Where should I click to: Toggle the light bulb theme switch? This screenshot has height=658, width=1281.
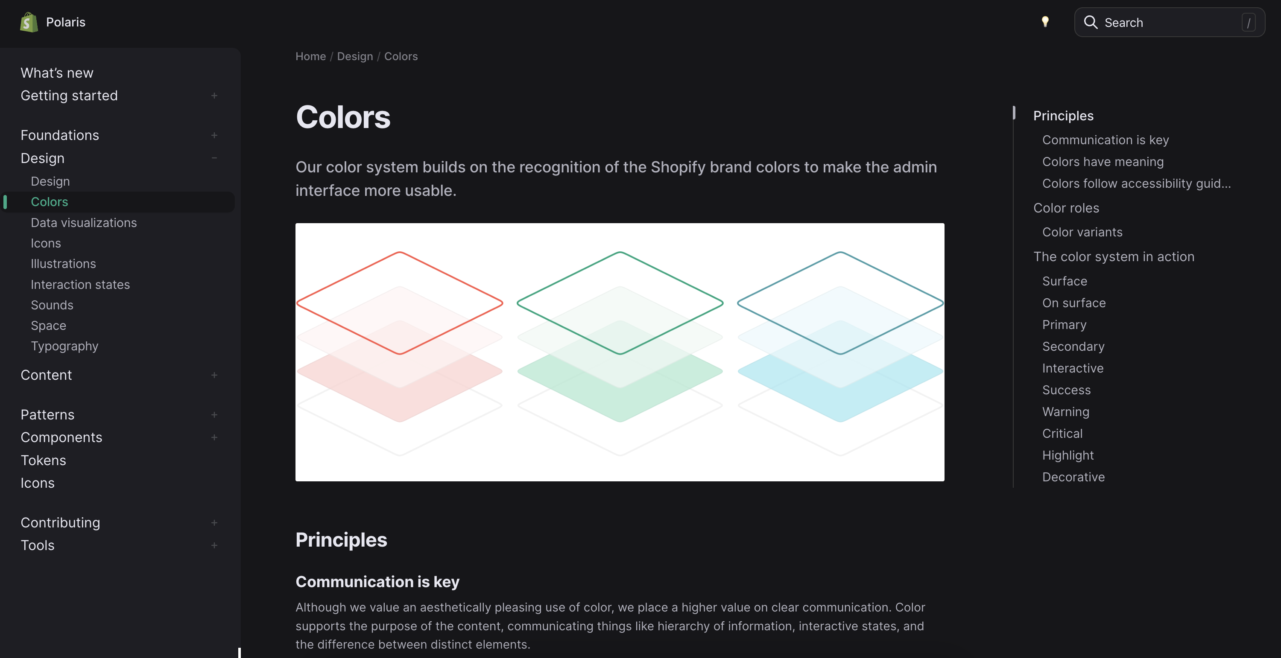[1045, 22]
